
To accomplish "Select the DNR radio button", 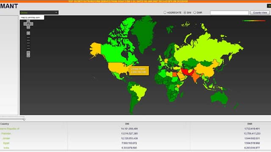I will (x=195, y=12).
